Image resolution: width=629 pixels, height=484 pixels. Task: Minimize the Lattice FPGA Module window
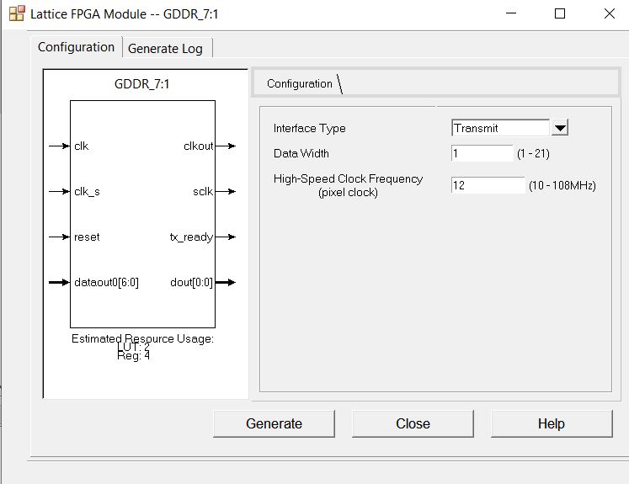[511, 13]
